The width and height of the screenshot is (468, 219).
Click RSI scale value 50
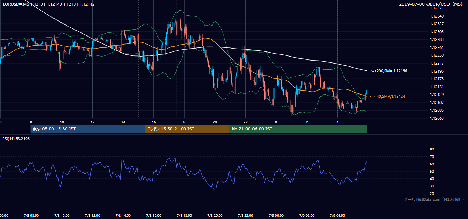pyautogui.click(x=432, y=171)
